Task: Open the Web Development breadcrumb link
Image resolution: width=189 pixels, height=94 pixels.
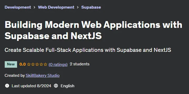Action: pyautogui.click(x=56, y=7)
